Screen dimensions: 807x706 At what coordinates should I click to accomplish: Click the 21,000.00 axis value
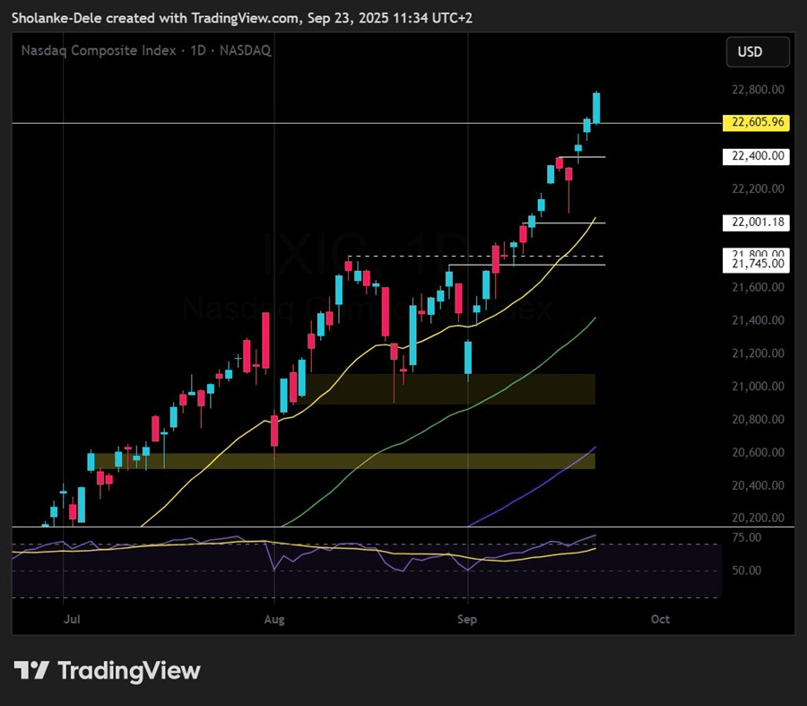(x=758, y=387)
